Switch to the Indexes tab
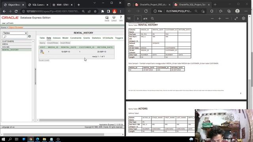253x142 pixels. pyautogui.click(x=57, y=38)
